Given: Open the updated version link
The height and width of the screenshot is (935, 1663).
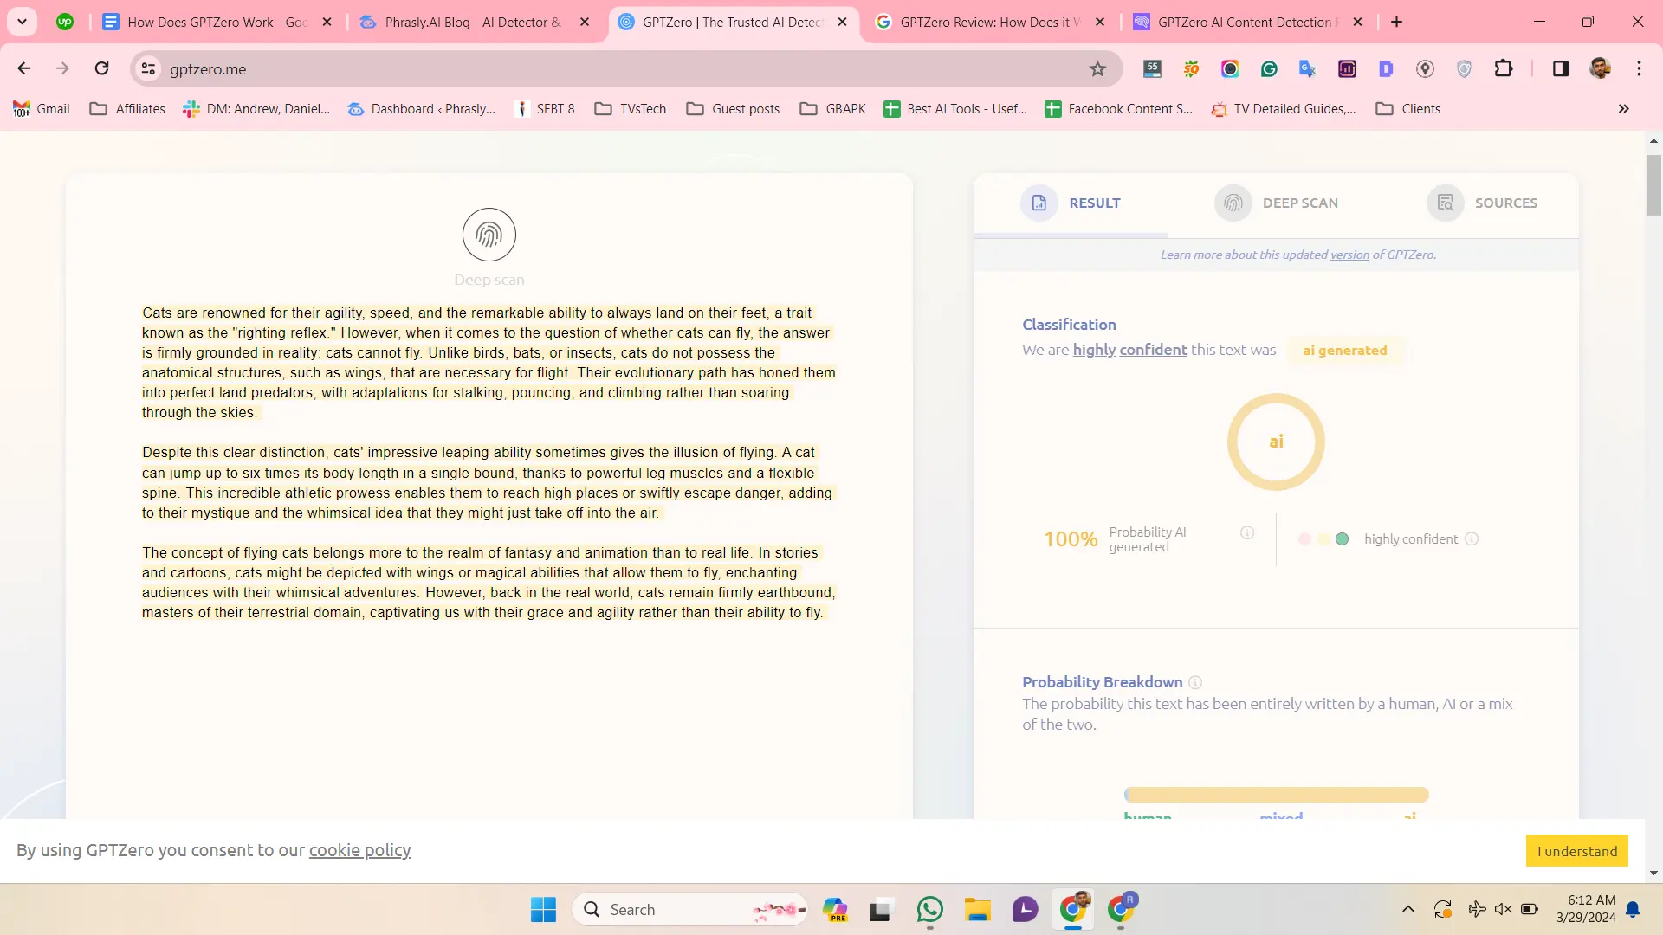Looking at the screenshot, I should (x=1349, y=255).
